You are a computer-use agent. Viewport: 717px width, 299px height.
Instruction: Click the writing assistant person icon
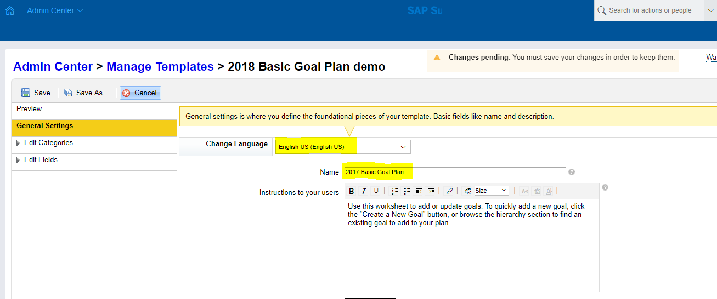click(x=549, y=191)
